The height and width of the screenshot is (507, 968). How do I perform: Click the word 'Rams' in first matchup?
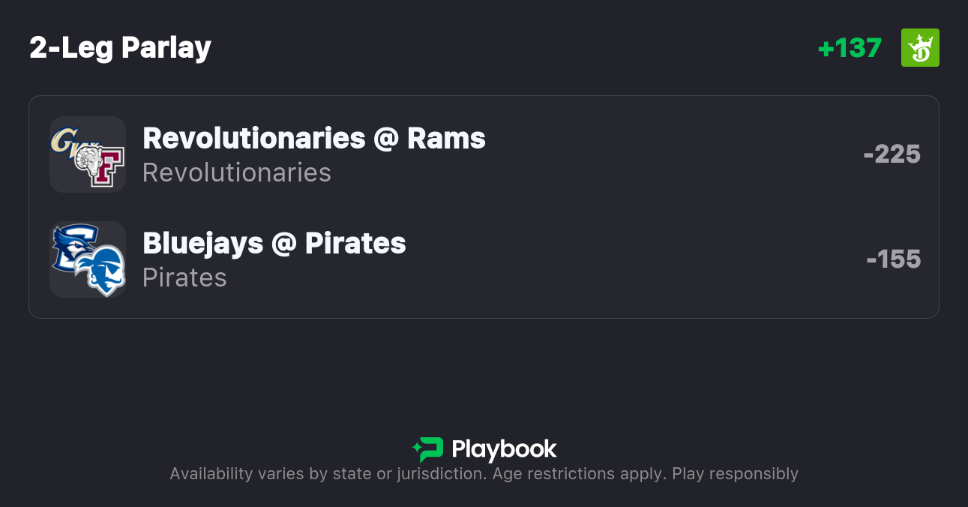[446, 138]
